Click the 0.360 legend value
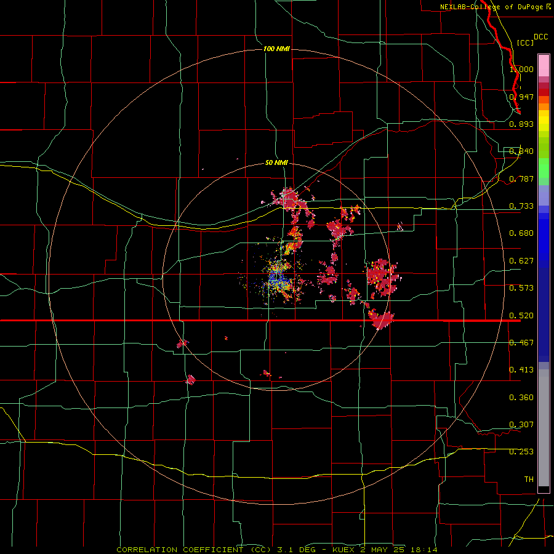This screenshot has height=554, width=554. pyautogui.click(x=521, y=398)
